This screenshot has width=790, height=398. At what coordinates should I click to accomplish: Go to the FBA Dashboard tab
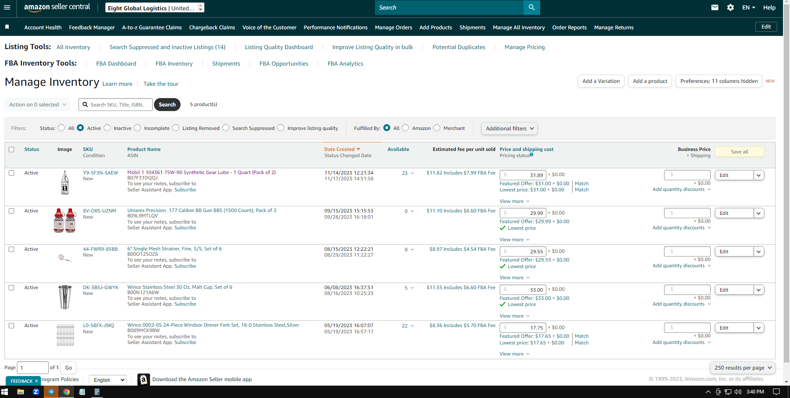[x=116, y=64]
